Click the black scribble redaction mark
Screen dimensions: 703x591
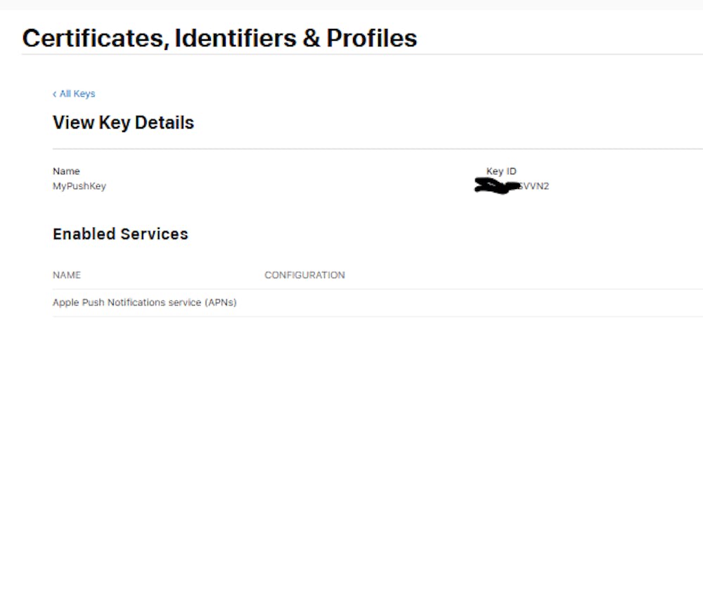tap(495, 186)
